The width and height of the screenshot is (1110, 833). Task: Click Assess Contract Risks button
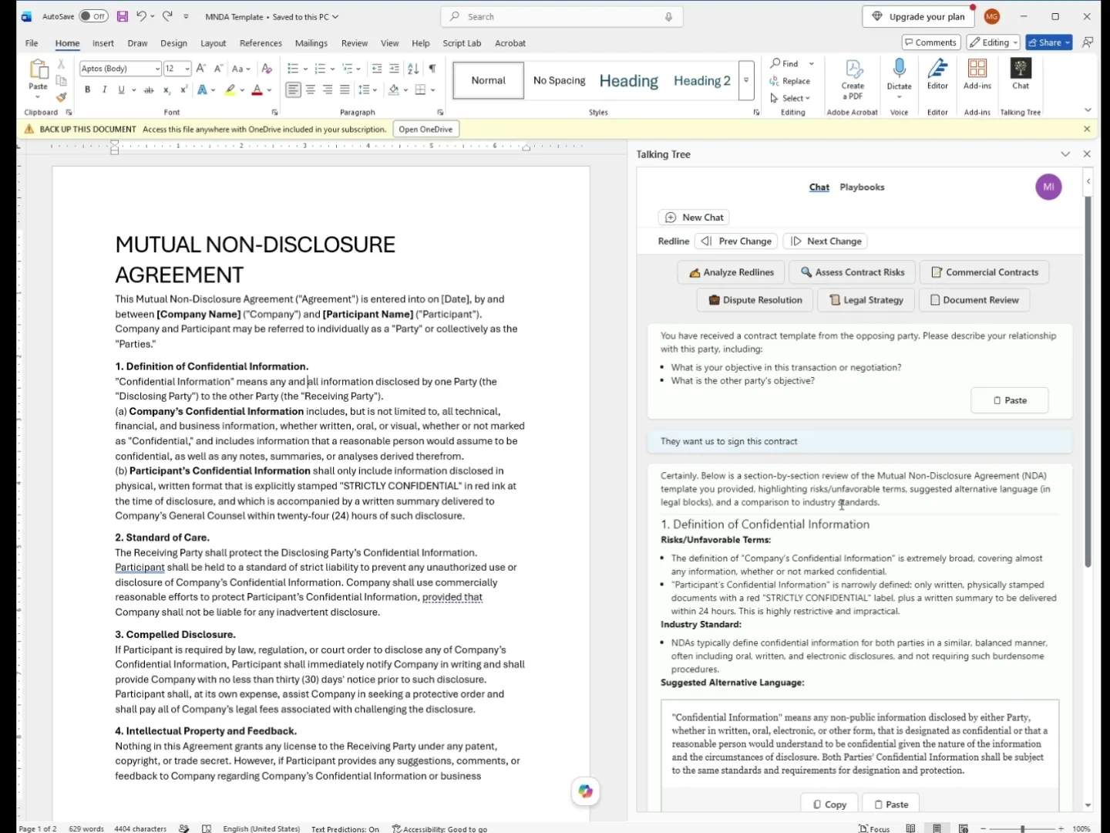click(853, 272)
